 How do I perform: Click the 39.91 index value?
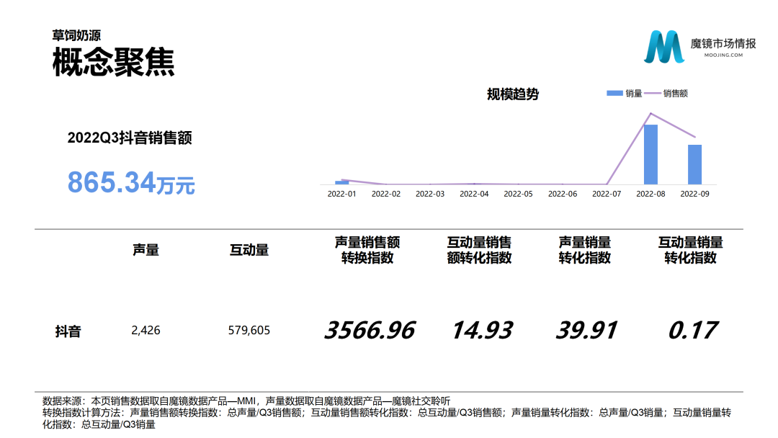point(586,331)
